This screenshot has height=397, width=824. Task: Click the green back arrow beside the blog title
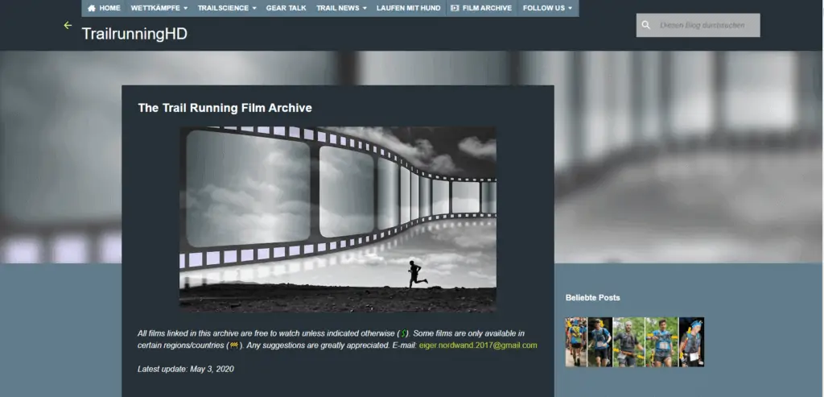click(x=68, y=26)
